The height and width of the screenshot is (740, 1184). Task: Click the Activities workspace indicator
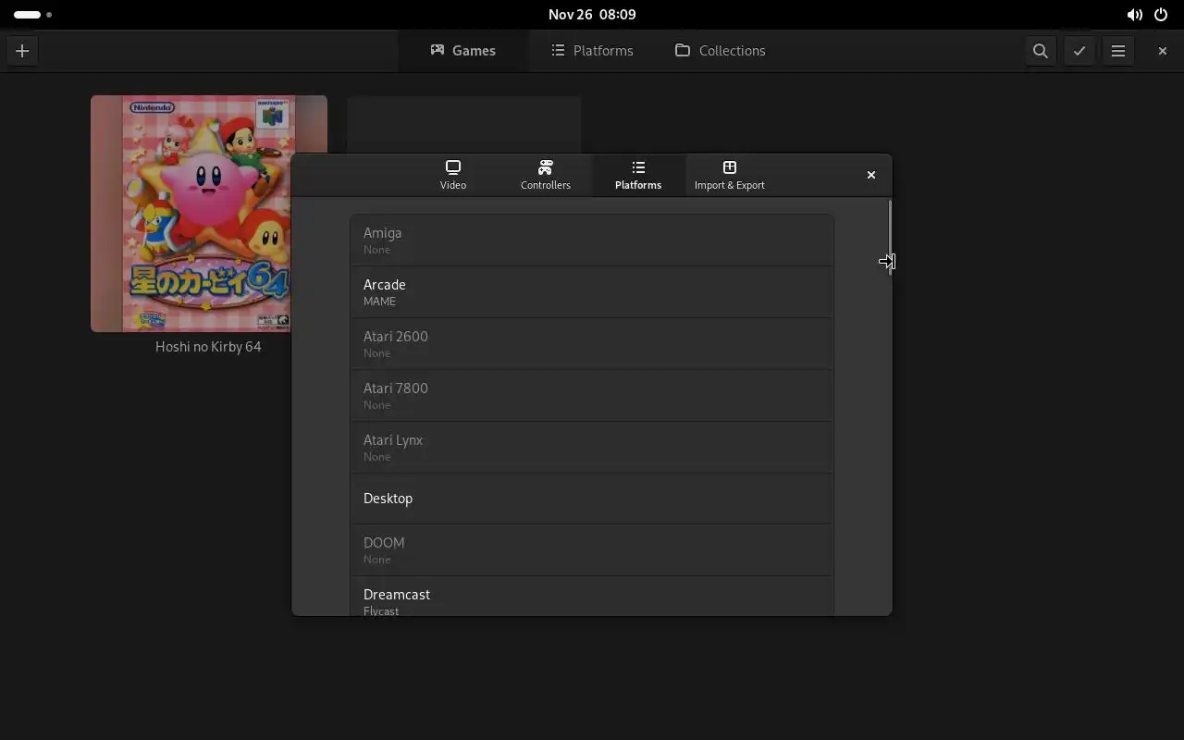click(x=33, y=15)
